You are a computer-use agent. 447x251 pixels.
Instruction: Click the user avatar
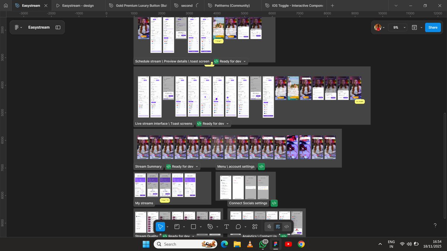pyautogui.click(x=378, y=27)
